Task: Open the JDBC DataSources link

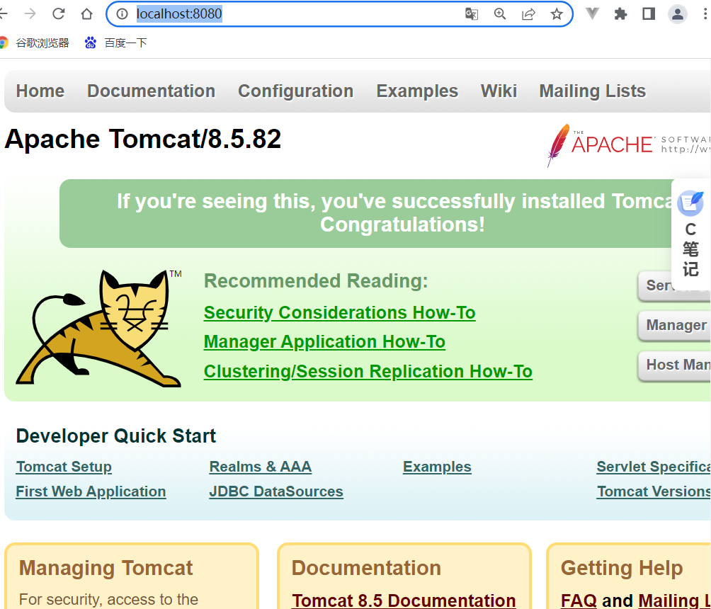Action: pos(276,491)
